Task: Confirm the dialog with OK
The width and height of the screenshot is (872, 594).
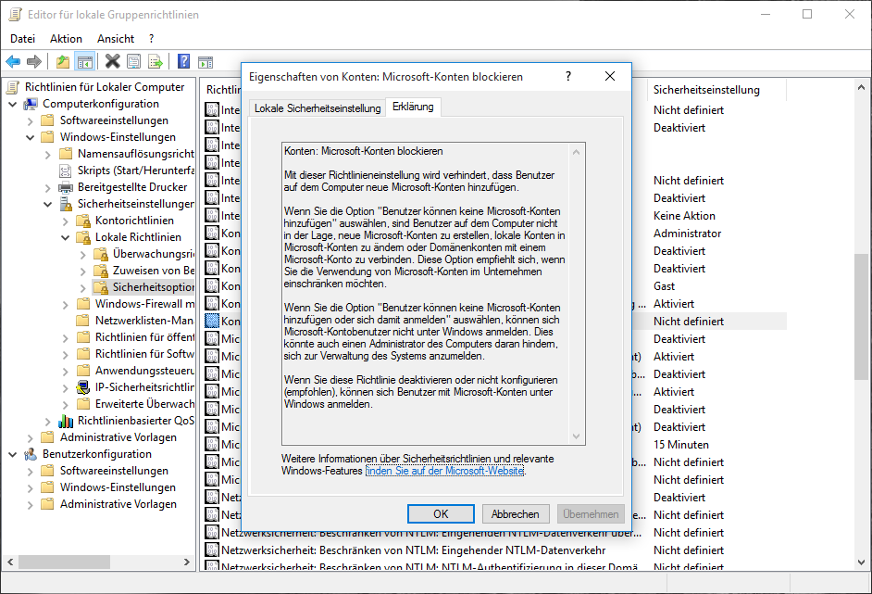Action: point(441,513)
